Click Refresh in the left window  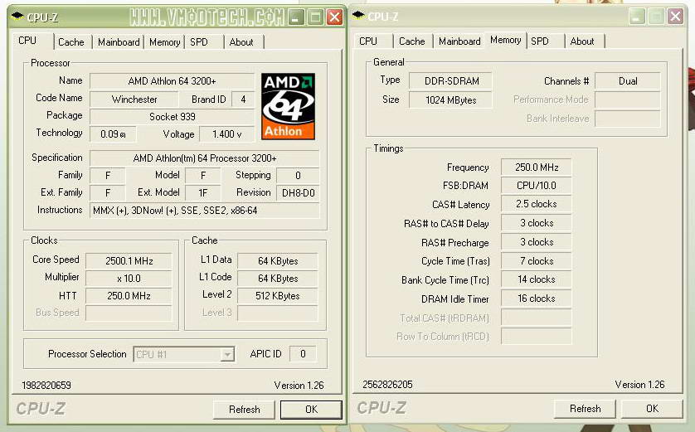(244, 410)
